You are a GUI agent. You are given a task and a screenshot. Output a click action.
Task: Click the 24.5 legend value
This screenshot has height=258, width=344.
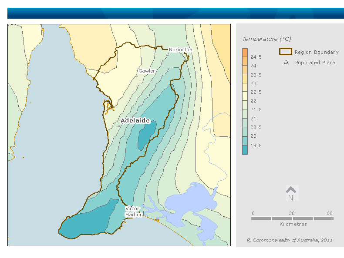coord(256,57)
